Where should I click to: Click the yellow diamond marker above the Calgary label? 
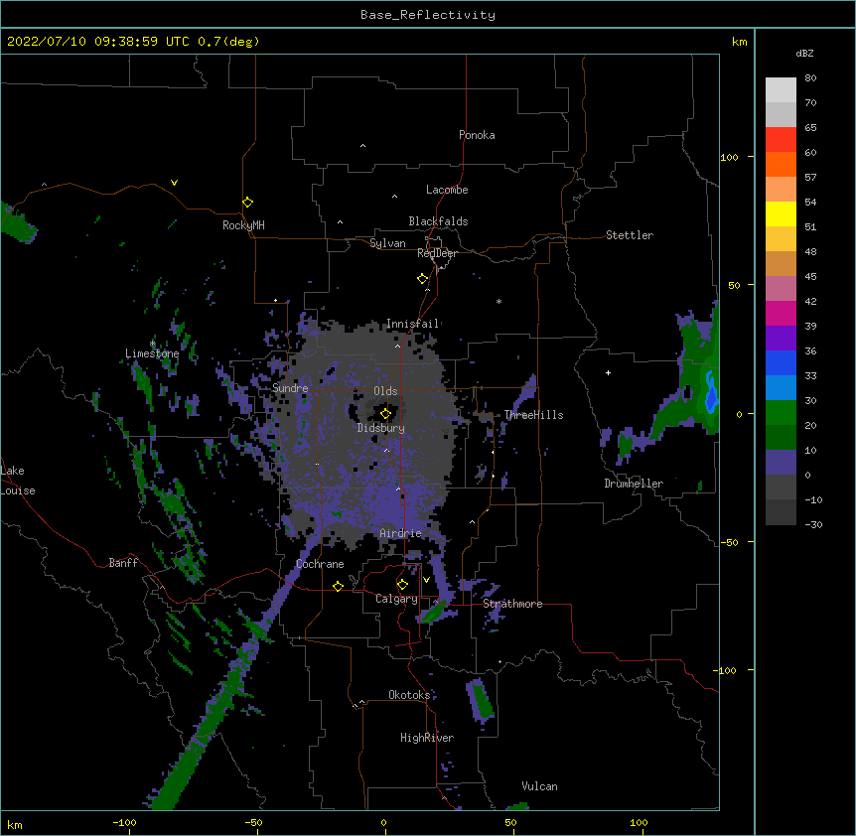point(402,585)
